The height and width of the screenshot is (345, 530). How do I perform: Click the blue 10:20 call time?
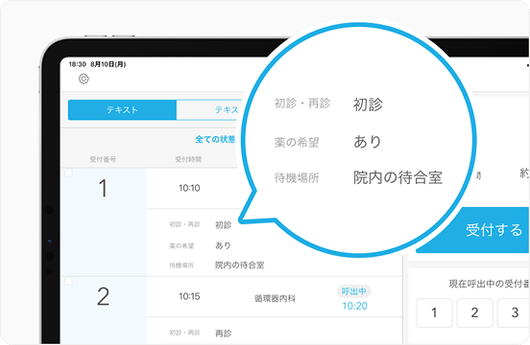pos(354,306)
